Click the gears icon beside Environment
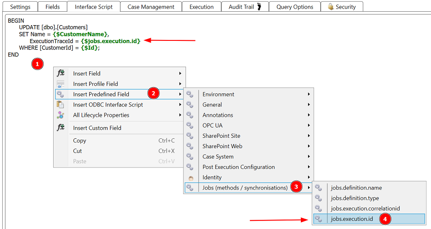The width and height of the screenshot is (431, 229). 190,94
